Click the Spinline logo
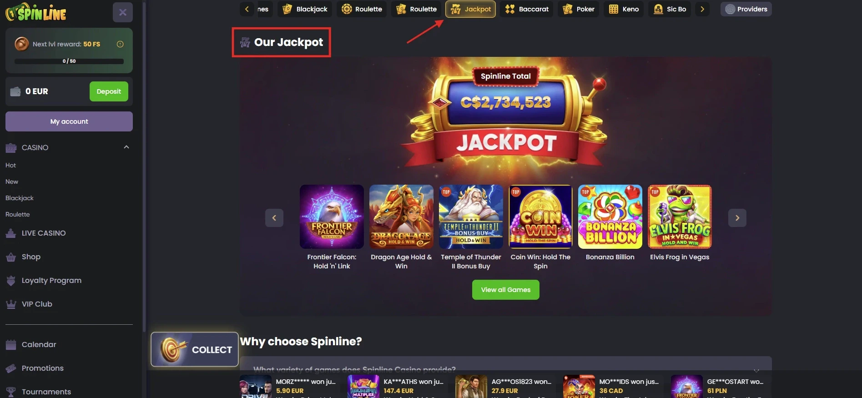The width and height of the screenshot is (862, 398). coord(35,12)
